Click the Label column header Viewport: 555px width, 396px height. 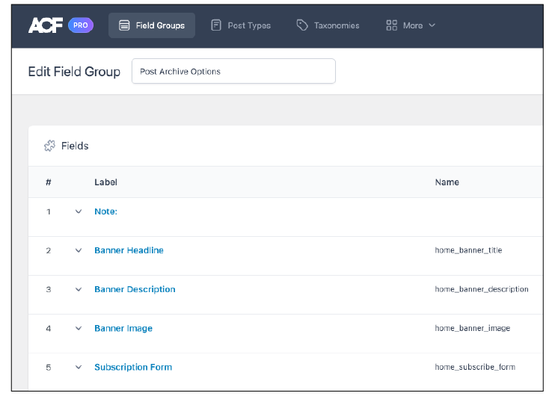(105, 182)
